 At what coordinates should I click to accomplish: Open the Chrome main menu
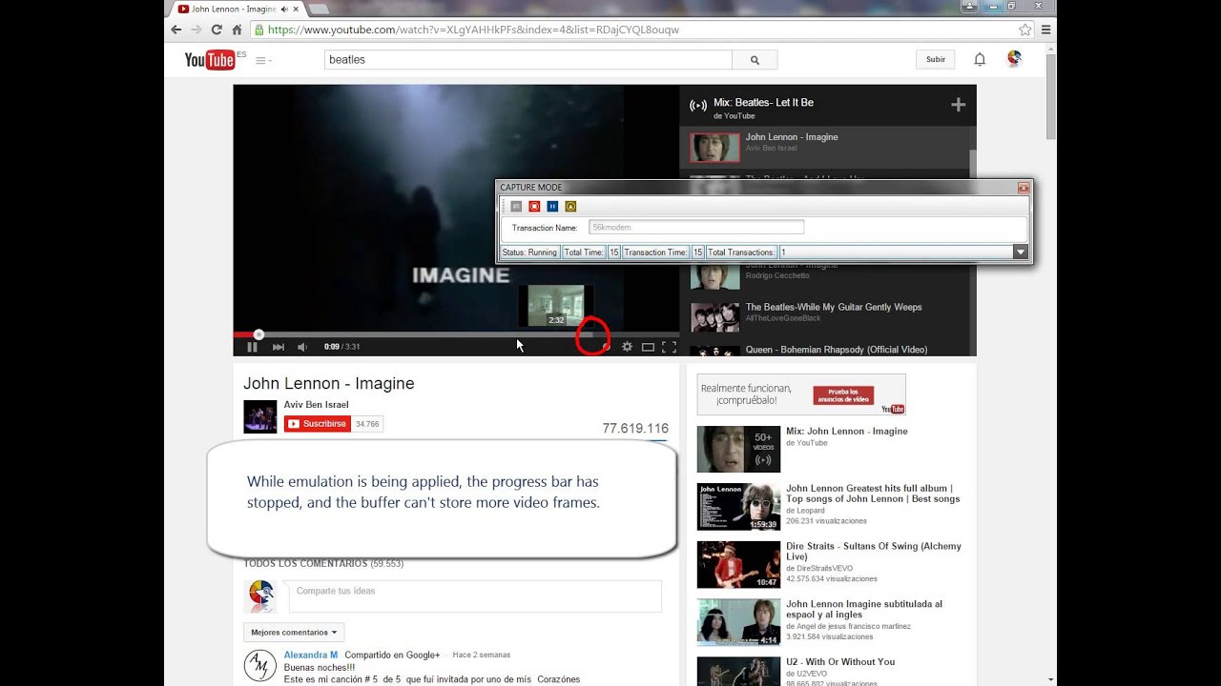[x=1046, y=30]
